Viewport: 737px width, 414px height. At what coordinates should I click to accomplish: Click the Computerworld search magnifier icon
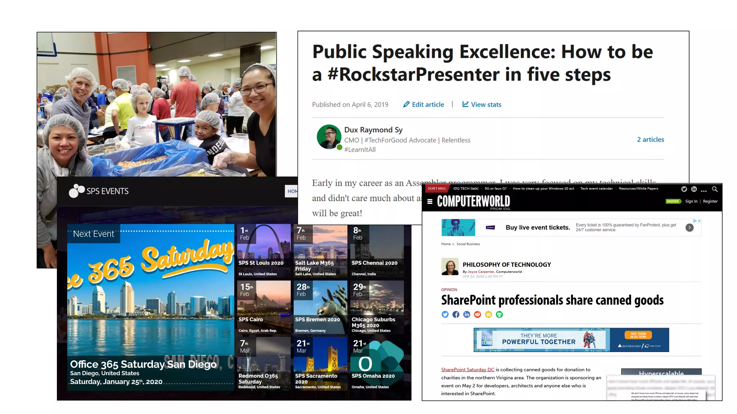(x=715, y=189)
